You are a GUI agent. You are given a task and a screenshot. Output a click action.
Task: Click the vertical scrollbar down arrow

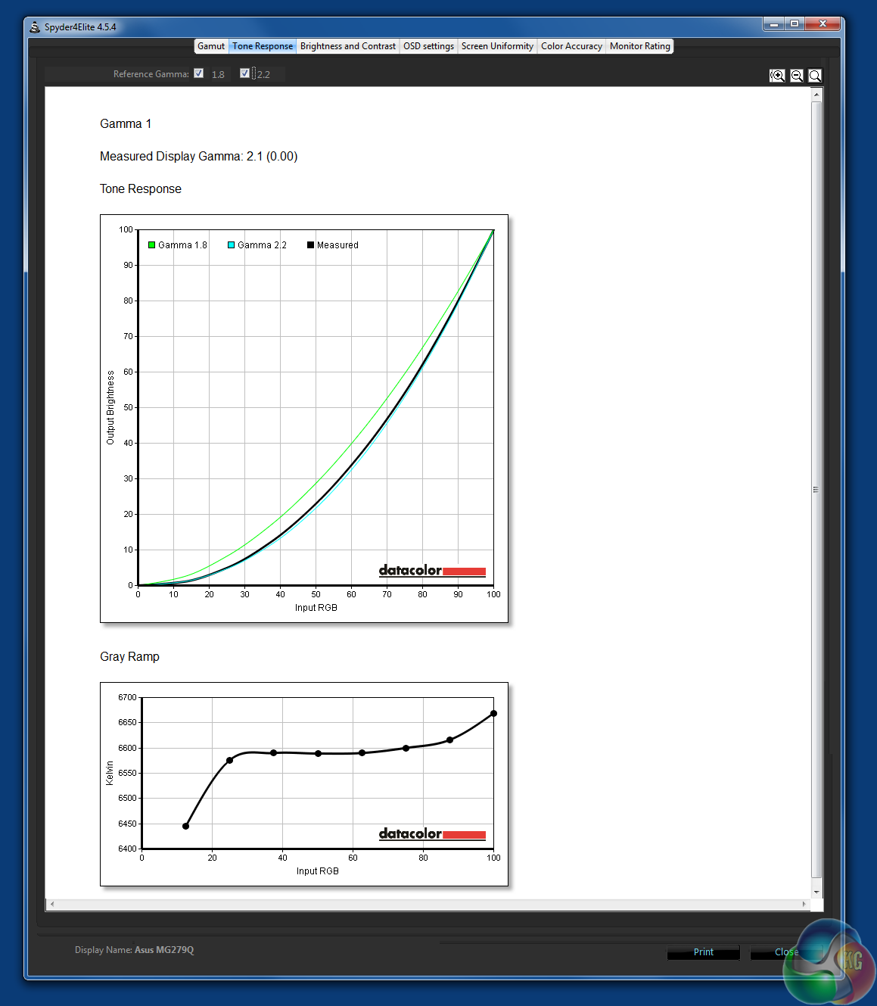(x=816, y=892)
